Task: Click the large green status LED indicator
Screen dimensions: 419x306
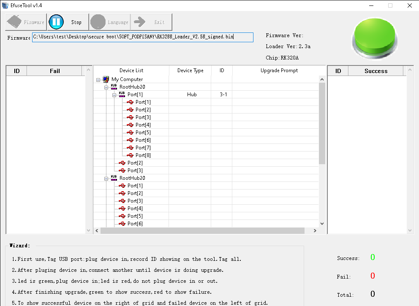Action: point(374,38)
